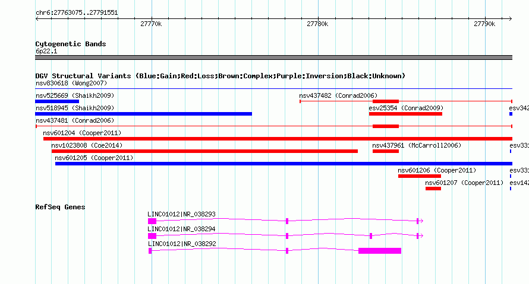
Task: Select the 6p22.1 band label
Action: 46,51
